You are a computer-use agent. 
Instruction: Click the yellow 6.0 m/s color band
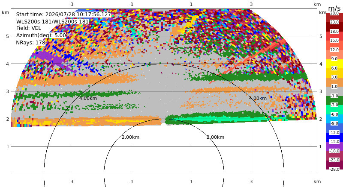334,64
